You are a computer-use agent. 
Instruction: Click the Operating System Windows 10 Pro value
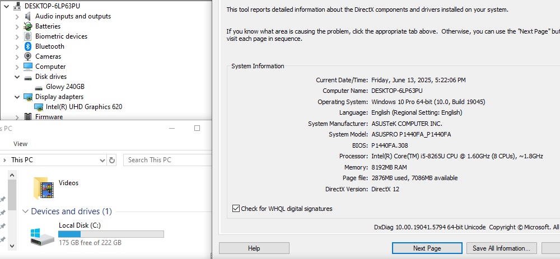click(x=428, y=102)
